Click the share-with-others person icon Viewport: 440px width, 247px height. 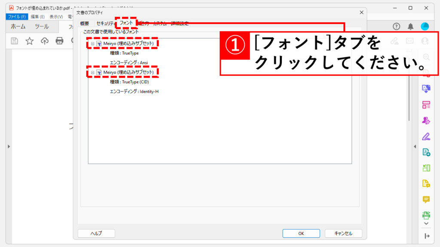click(x=425, y=41)
